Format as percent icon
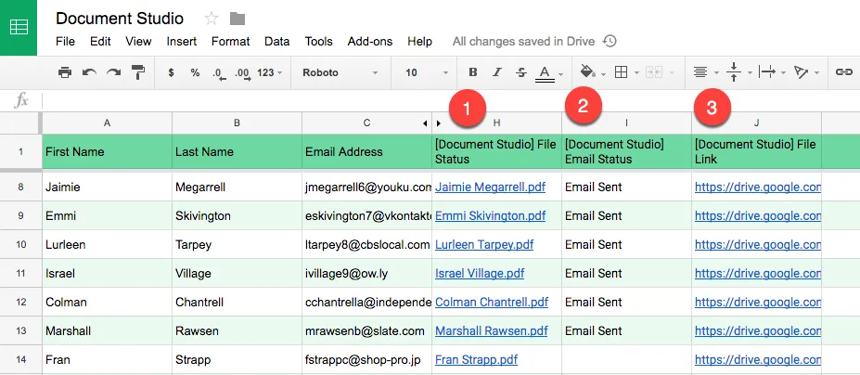860x375 pixels. [x=195, y=72]
